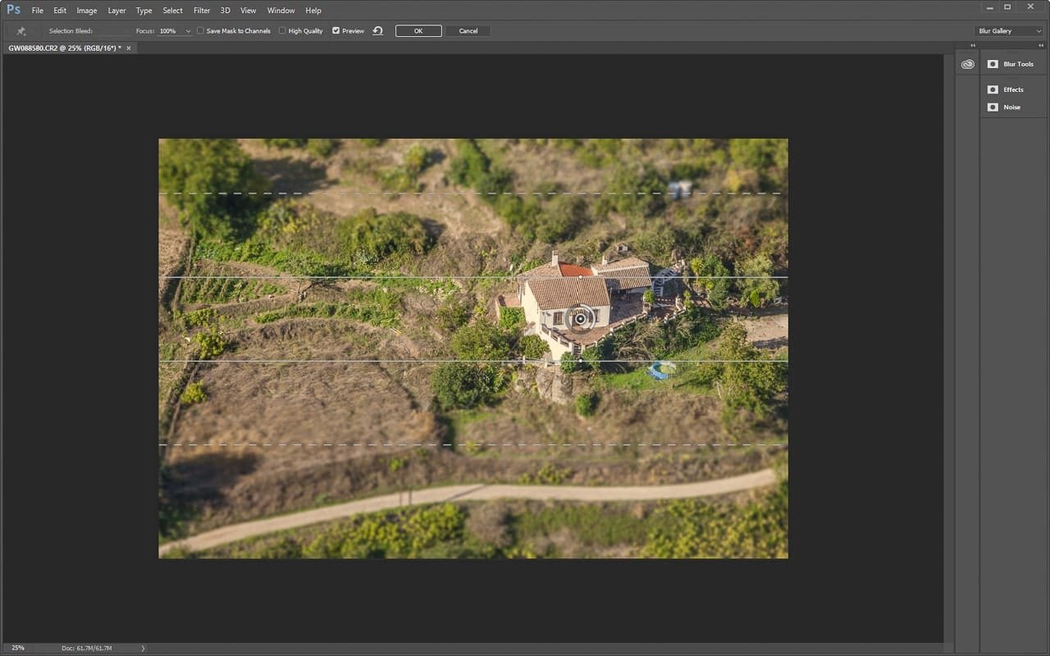1050x656 pixels.
Task: Open the Blur Gallery workspace dropdown
Action: click(1008, 31)
